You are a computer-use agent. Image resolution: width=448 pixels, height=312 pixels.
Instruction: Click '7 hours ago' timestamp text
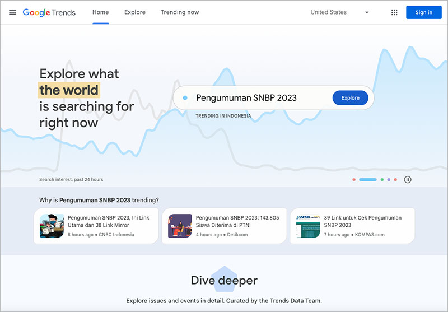(x=337, y=235)
